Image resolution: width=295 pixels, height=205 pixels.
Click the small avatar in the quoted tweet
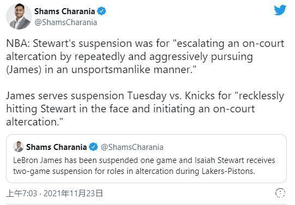point(19,147)
